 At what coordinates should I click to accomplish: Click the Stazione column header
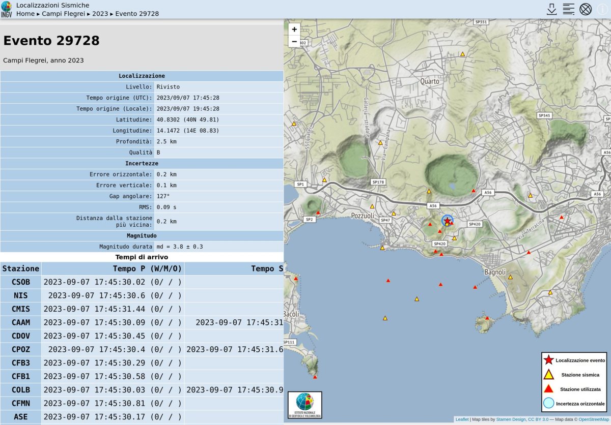21,268
